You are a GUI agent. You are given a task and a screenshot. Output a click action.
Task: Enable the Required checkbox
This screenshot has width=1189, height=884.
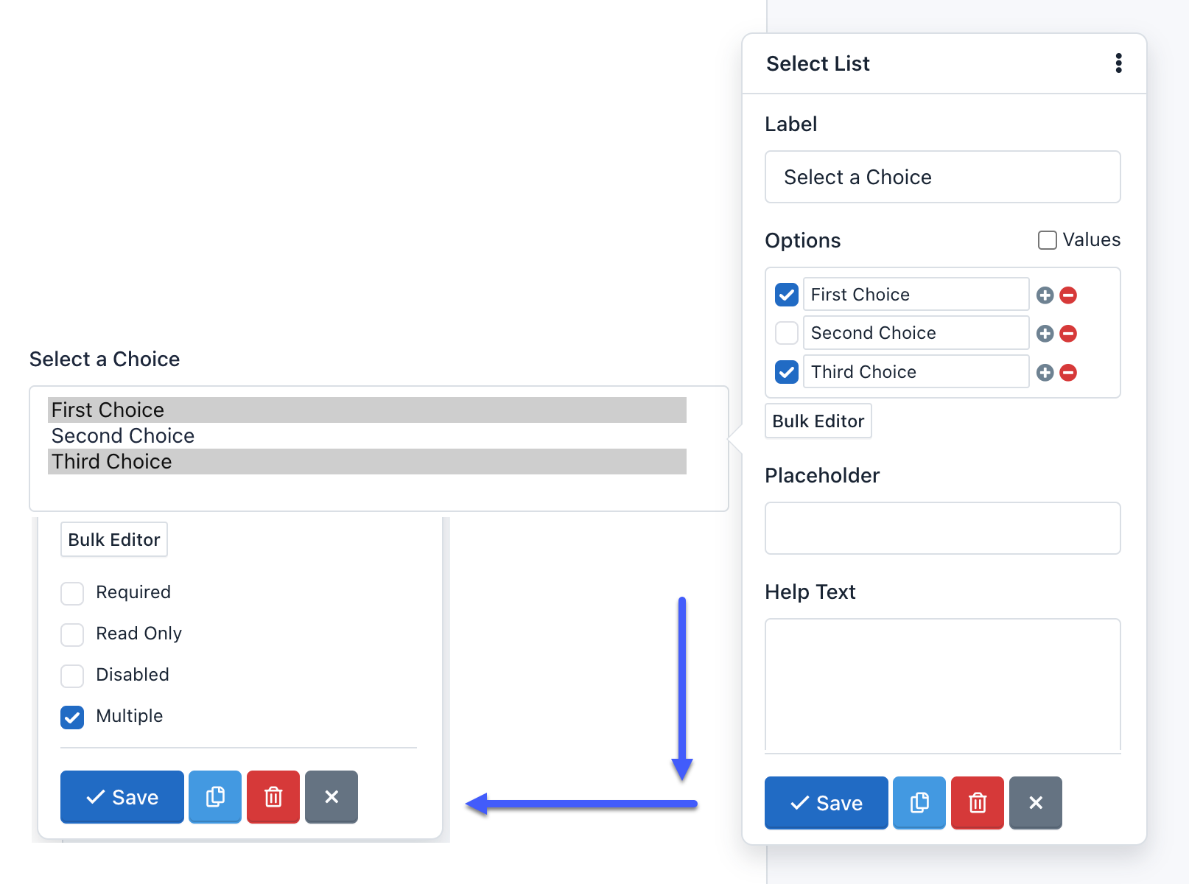click(x=71, y=593)
